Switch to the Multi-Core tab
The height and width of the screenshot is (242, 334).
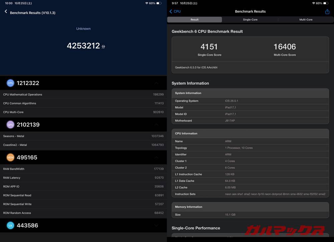(306, 19)
